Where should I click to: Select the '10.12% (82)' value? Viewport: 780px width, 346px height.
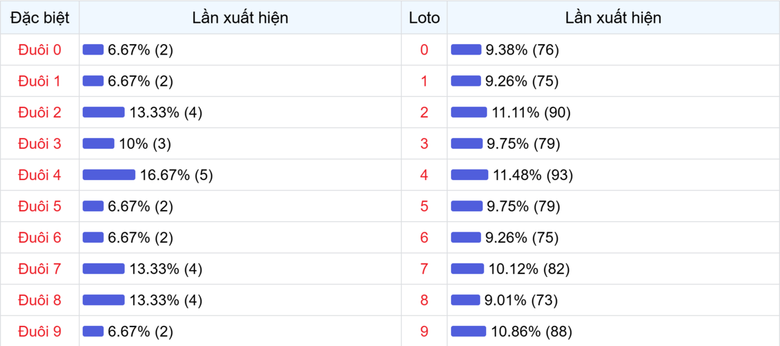pyautogui.click(x=530, y=269)
